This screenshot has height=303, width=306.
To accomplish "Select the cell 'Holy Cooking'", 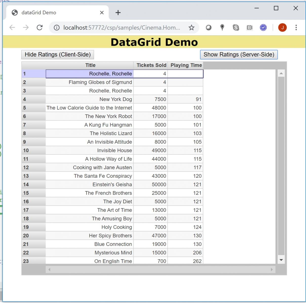I will tap(90, 227).
